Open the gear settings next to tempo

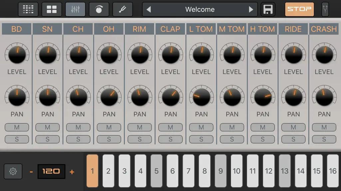(13, 171)
